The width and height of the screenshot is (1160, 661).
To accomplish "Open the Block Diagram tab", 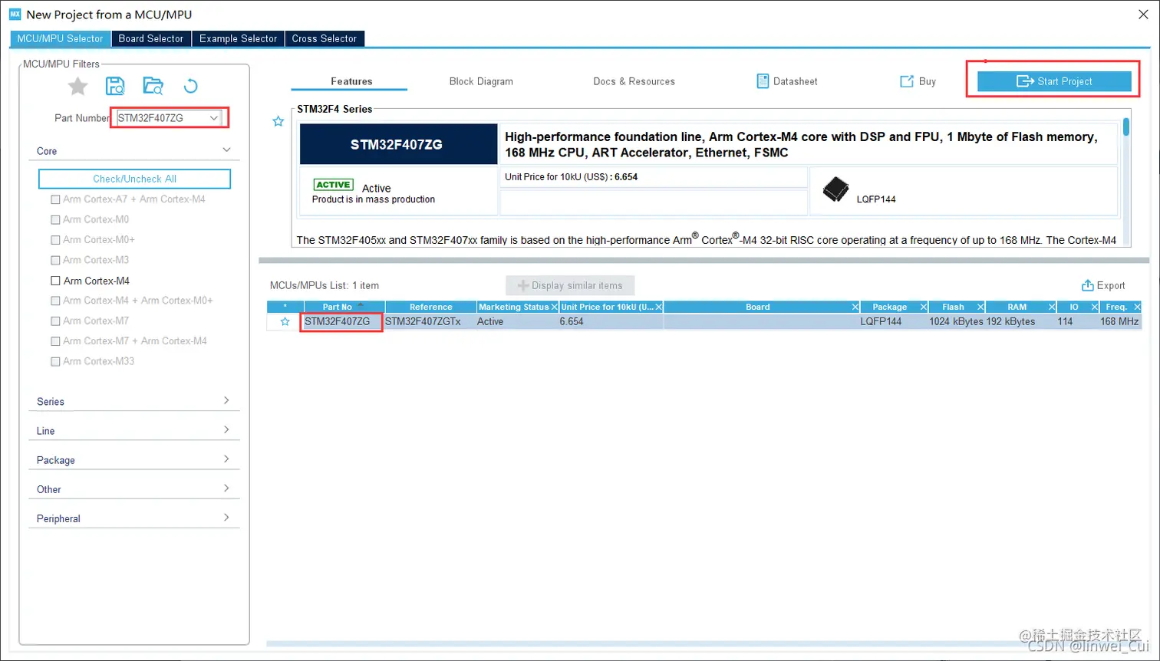I will pos(481,81).
